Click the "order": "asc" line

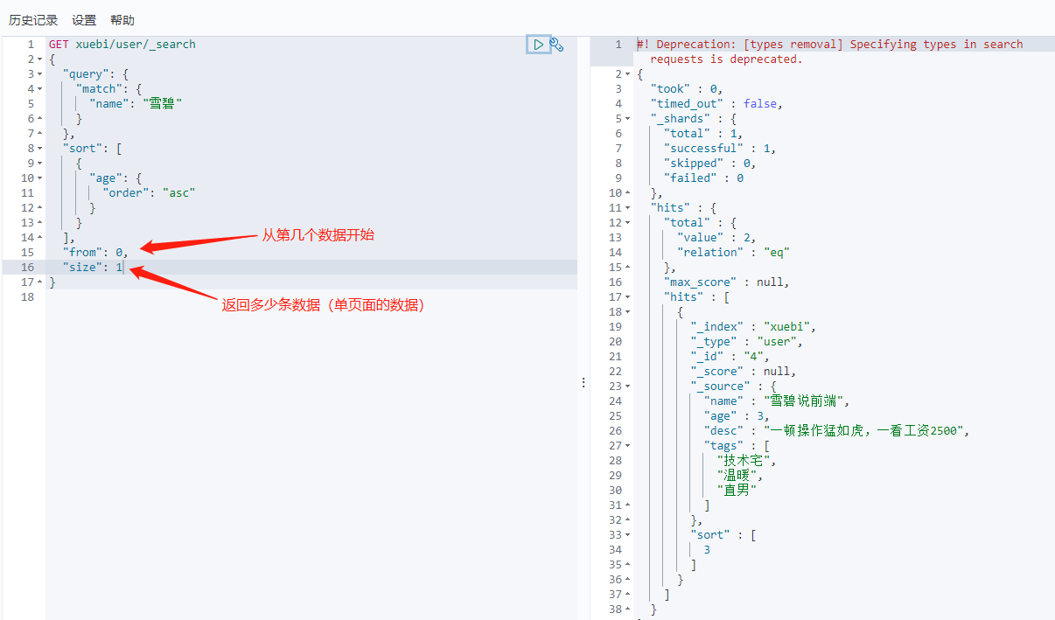pyautogui.click(x=149, y=193)
